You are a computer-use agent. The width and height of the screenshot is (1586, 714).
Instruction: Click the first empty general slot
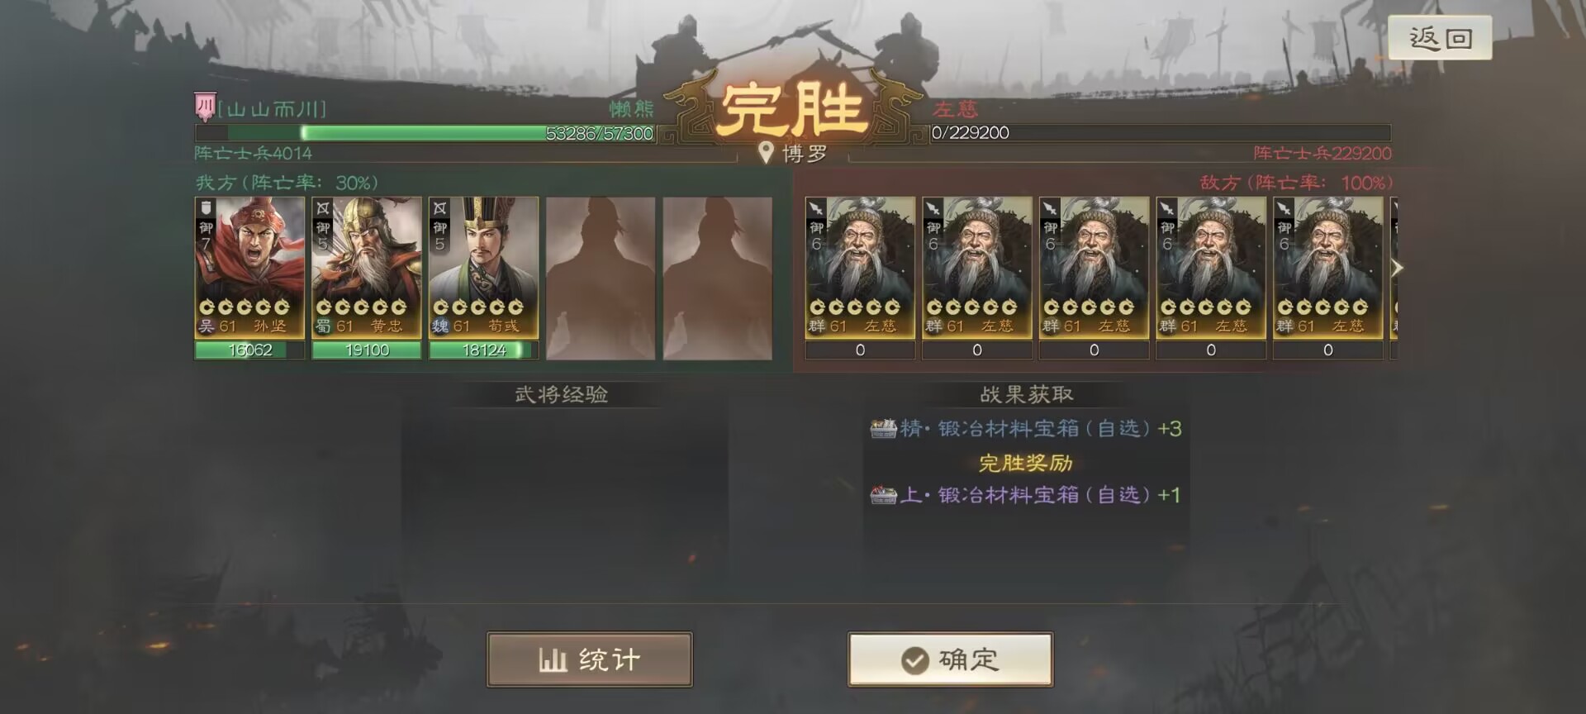[x=601, y=278]
